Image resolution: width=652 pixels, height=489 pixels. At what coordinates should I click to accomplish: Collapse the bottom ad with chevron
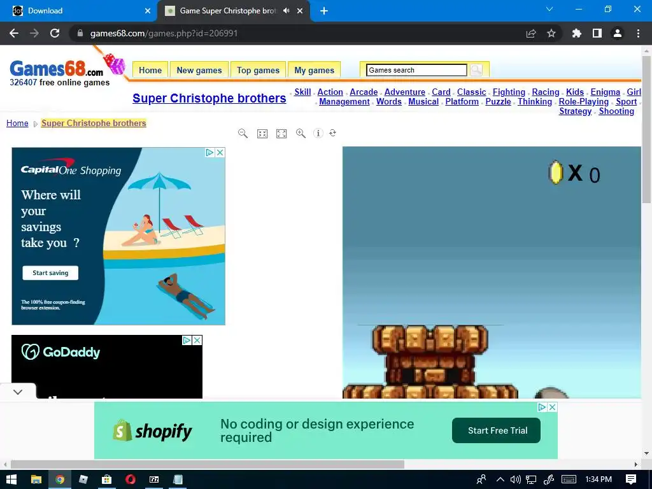[18, 392]
